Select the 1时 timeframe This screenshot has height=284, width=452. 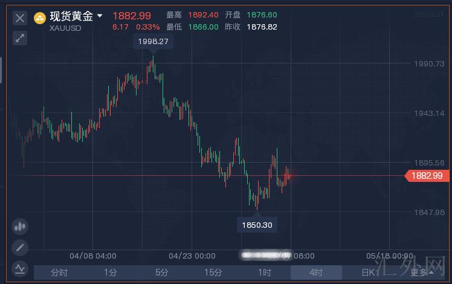264,273
